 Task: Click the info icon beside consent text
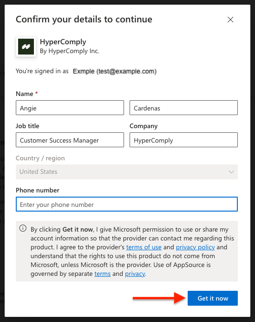[x=23, y=228]
